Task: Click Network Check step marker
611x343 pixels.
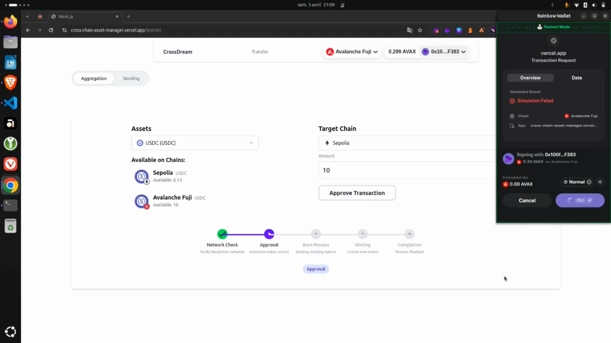Action: coord(222,234)
